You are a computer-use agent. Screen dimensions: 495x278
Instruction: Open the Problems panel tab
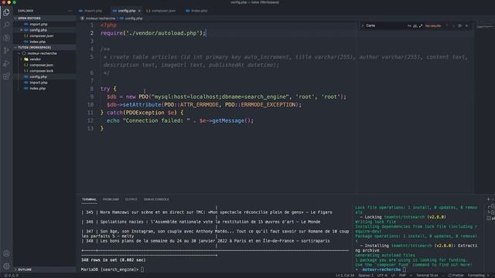point(111,199)
